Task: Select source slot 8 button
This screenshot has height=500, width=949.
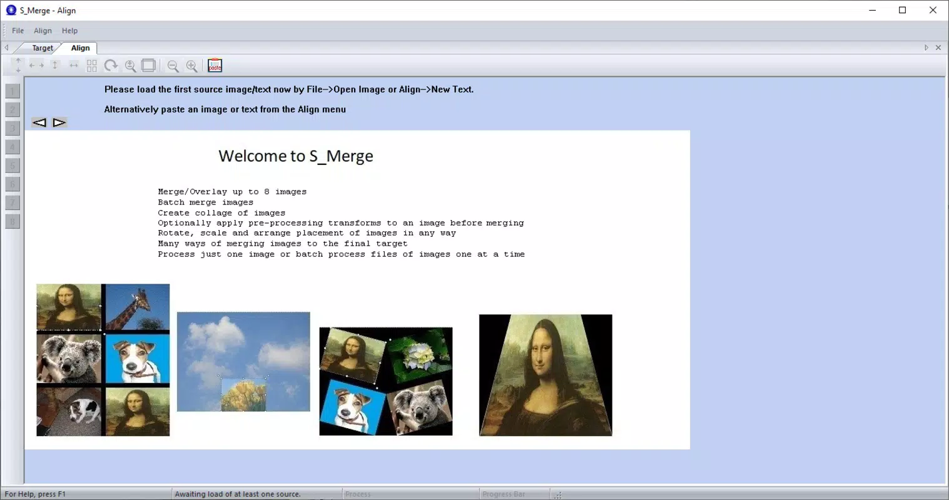Action: pos(13,221)
